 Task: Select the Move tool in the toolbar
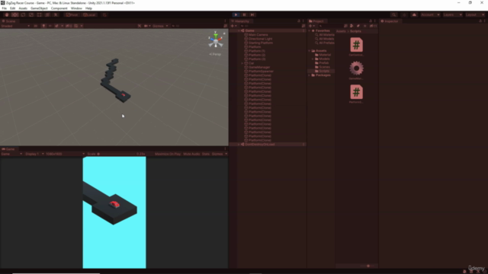pos(14,14)
